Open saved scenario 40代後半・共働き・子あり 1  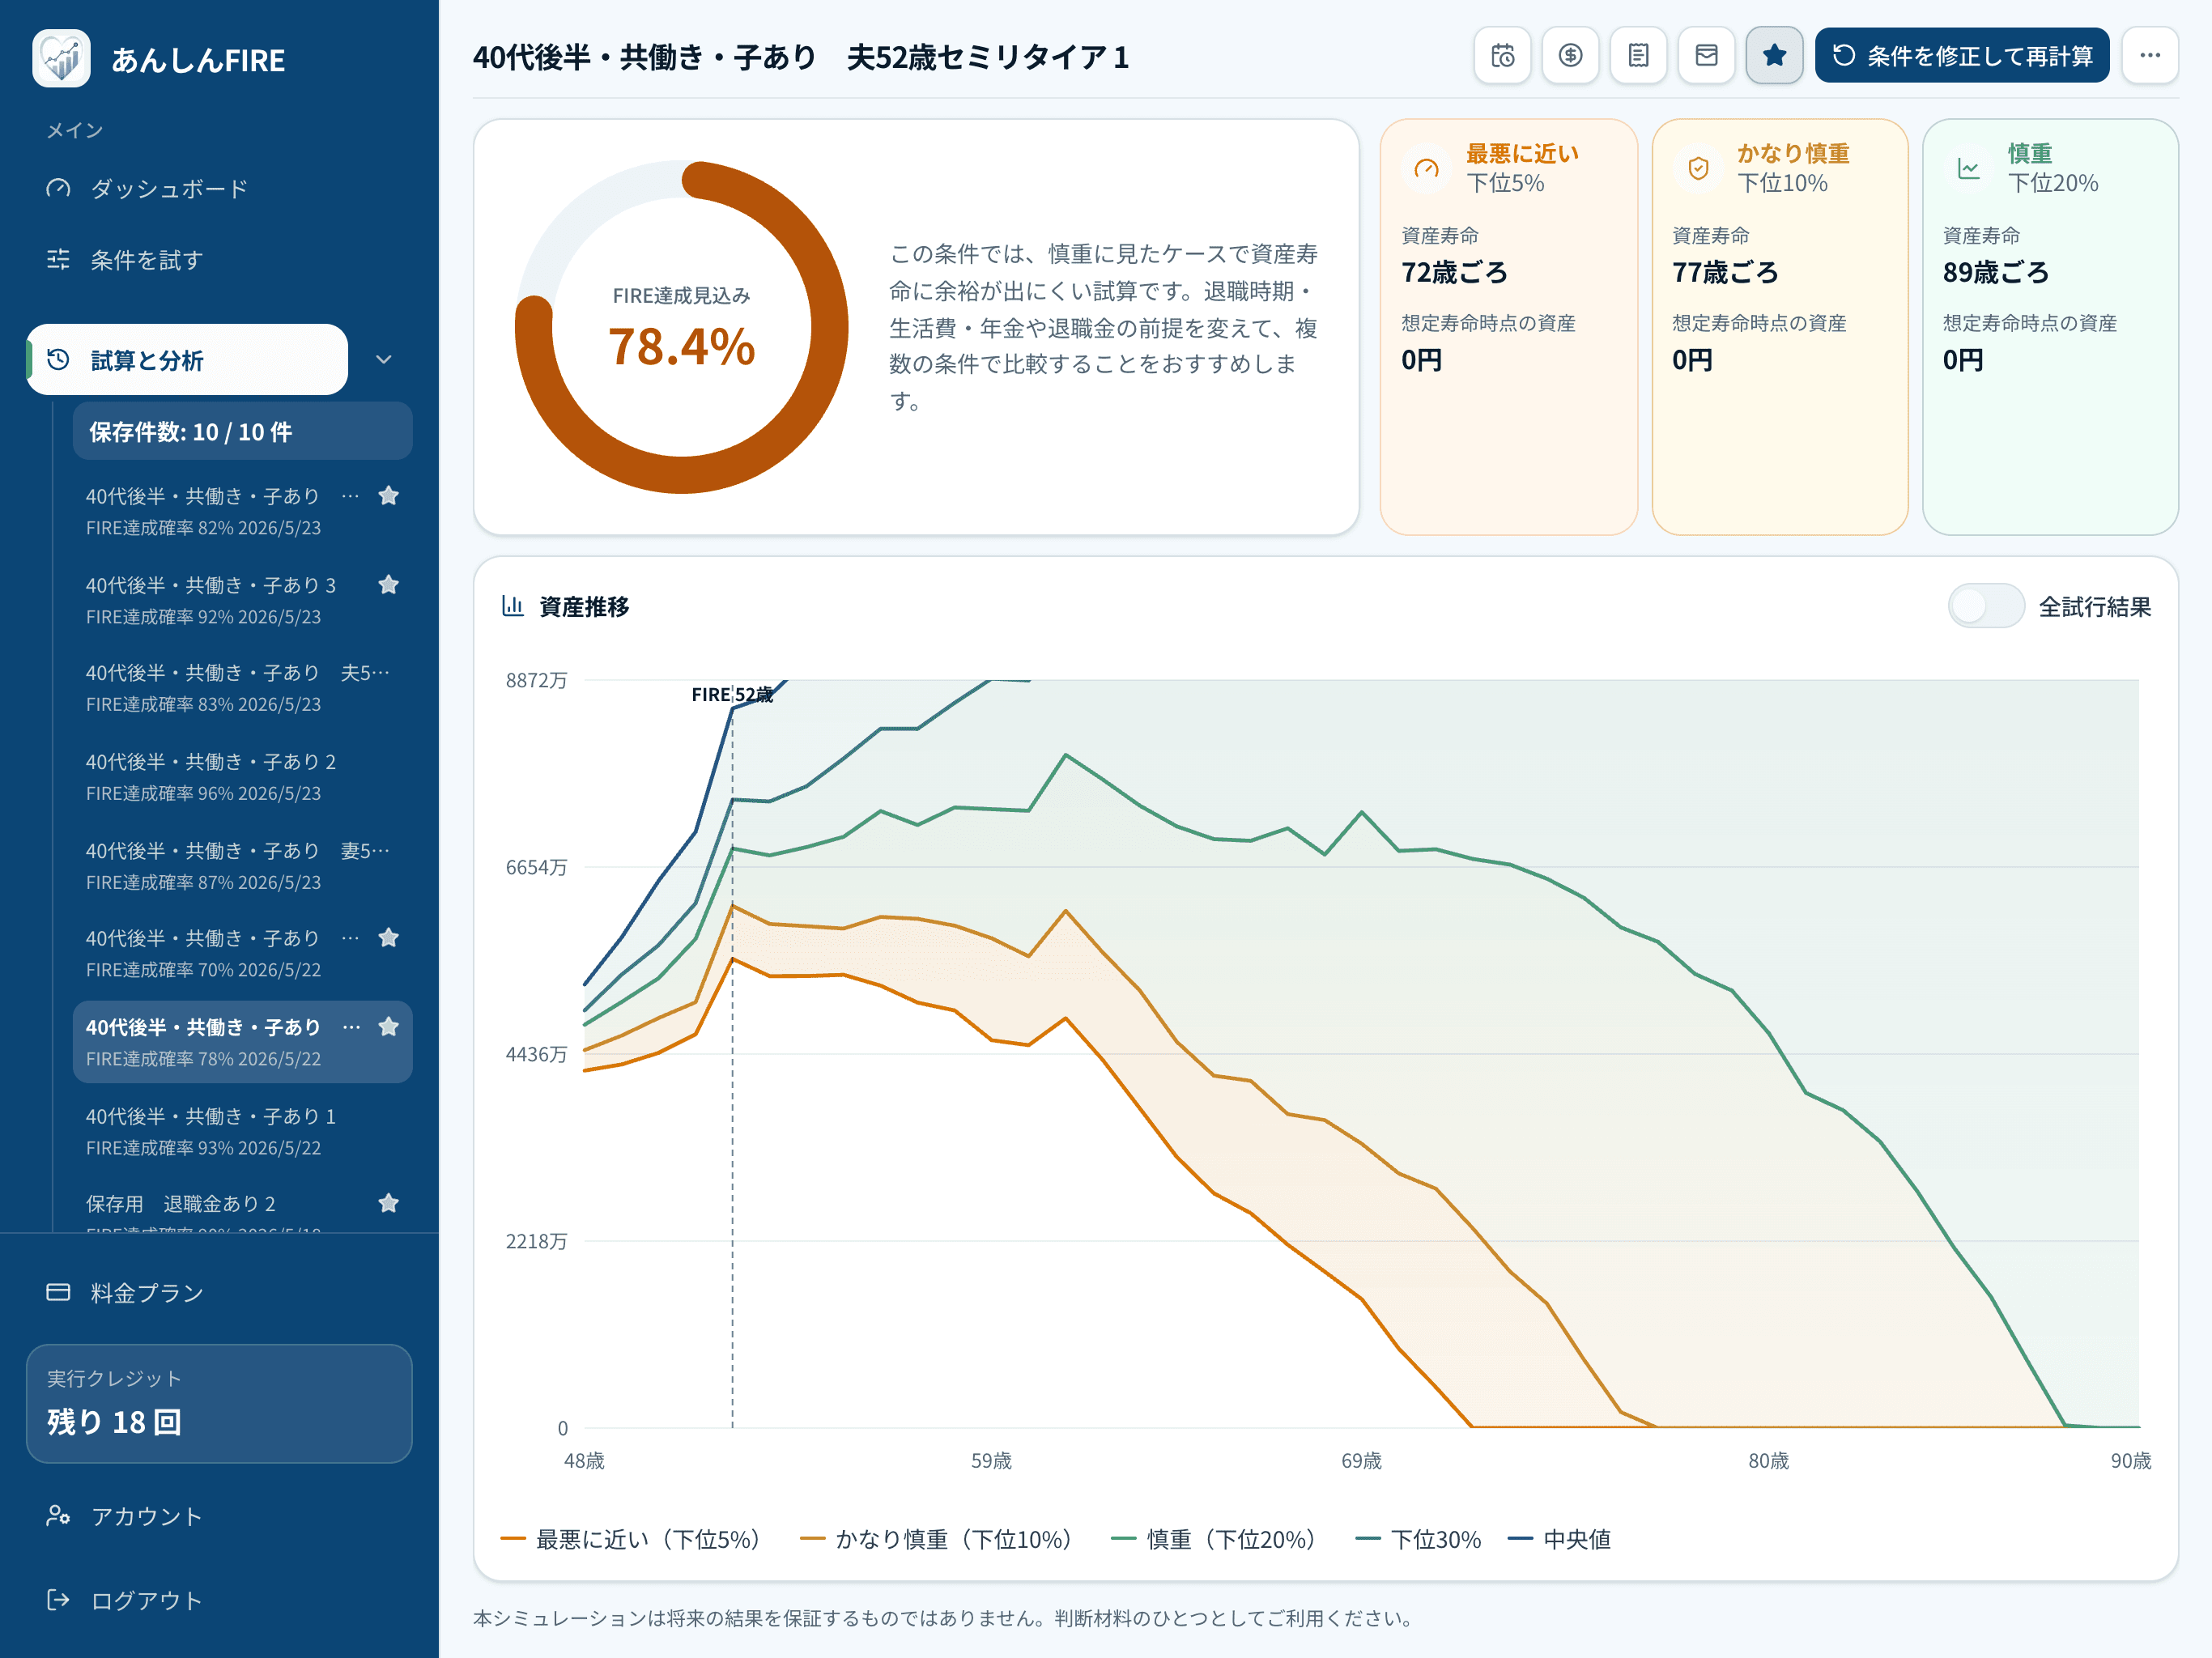(242, 1131)
